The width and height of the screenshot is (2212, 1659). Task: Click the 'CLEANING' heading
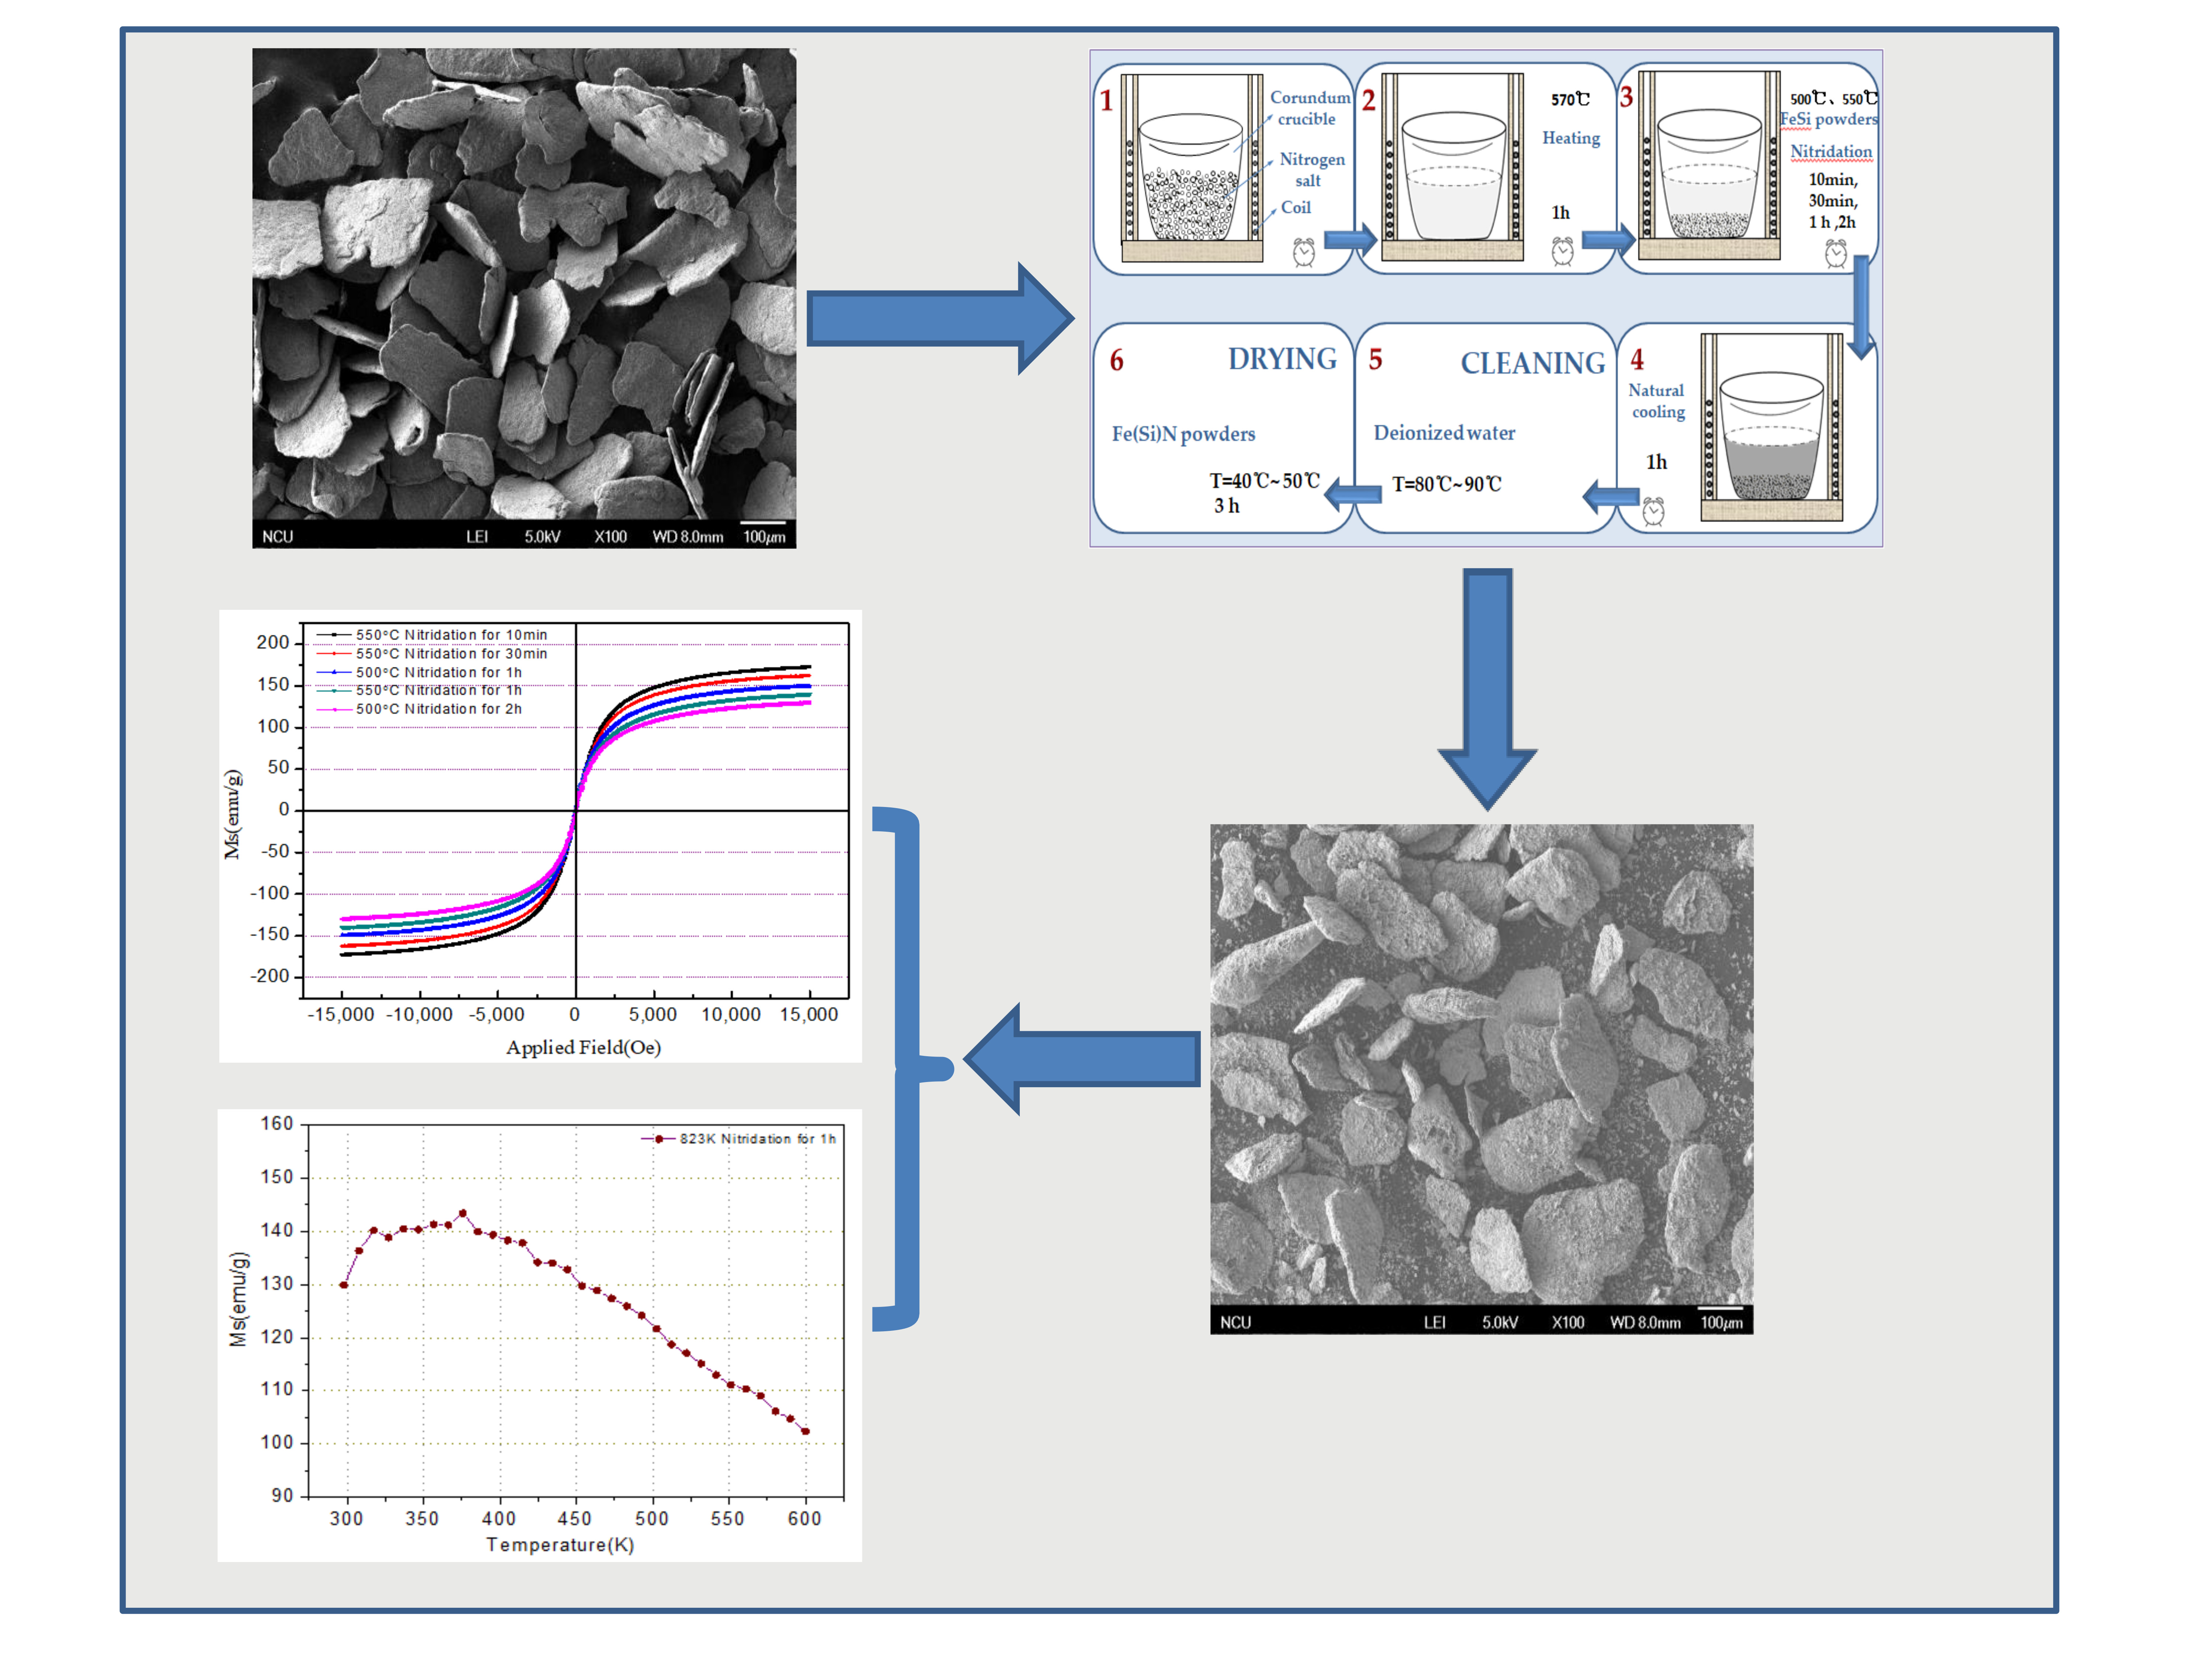1532,363
